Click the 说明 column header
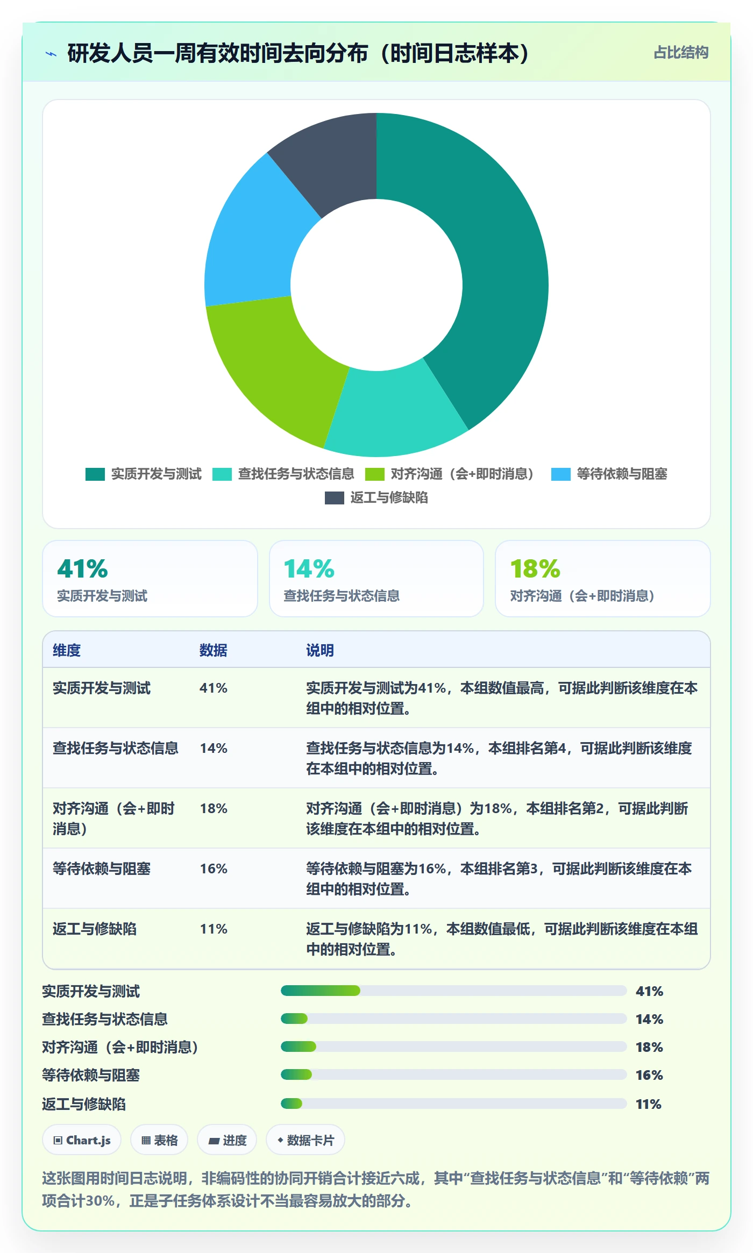Viewport: 753px width, 1253px height. pos(320,650)
